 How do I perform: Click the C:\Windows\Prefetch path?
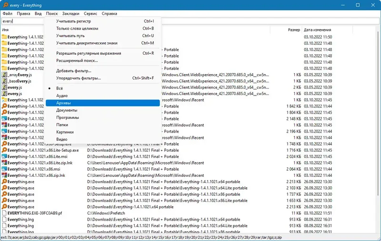[x=106, y=213]
